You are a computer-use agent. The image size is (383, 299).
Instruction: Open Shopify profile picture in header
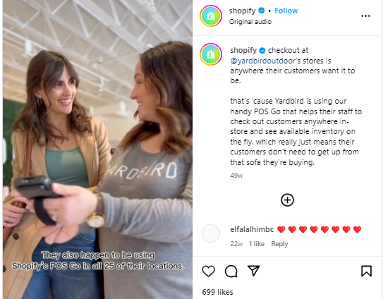click(x=211, y=16)
